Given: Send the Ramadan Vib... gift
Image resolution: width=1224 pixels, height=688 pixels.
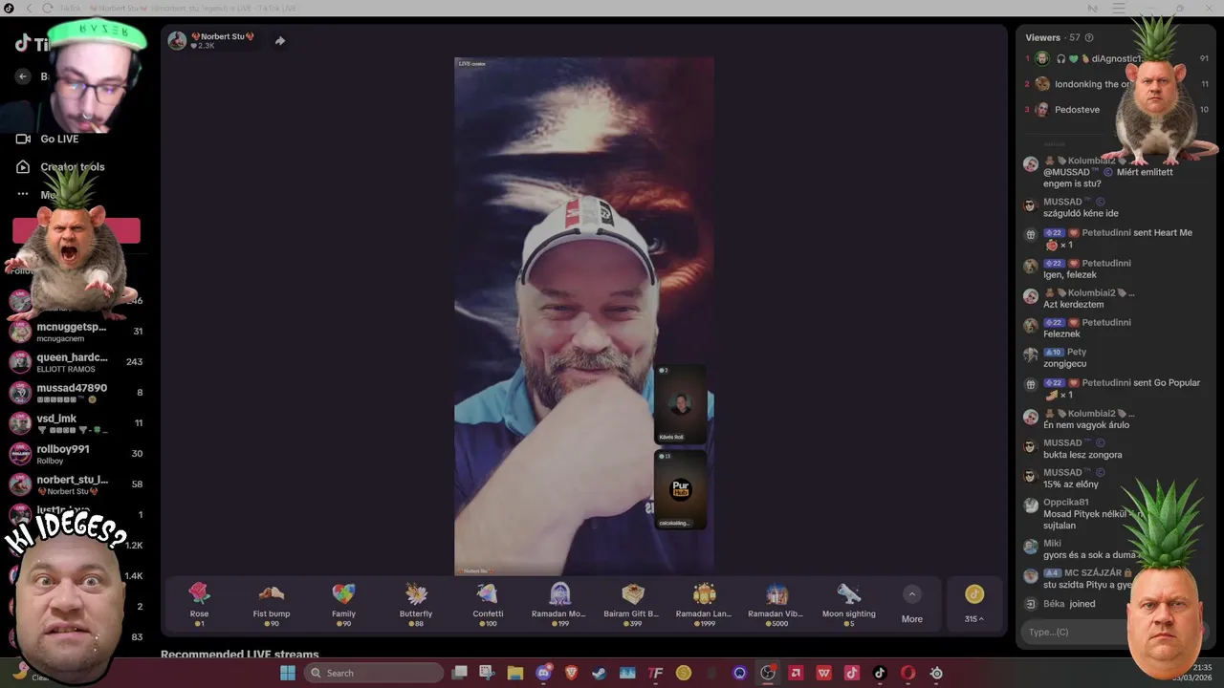Looking at the screenshot, I should coord(776,604).
